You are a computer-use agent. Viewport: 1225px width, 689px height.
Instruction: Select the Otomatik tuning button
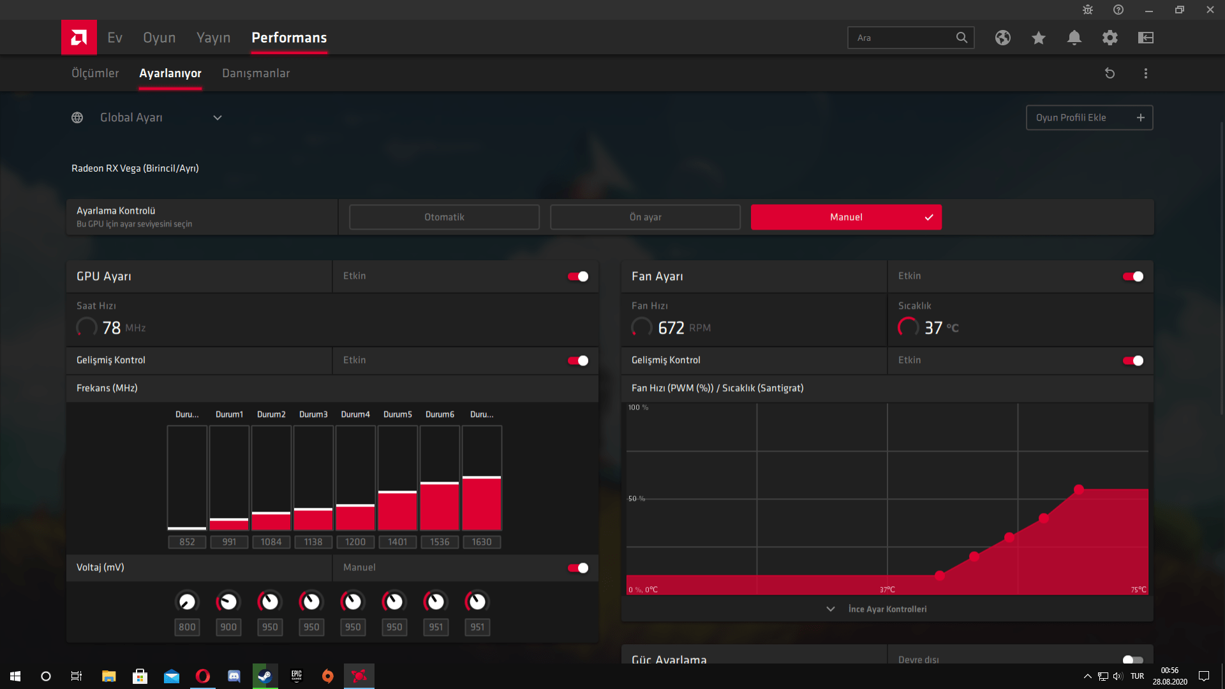444,217
